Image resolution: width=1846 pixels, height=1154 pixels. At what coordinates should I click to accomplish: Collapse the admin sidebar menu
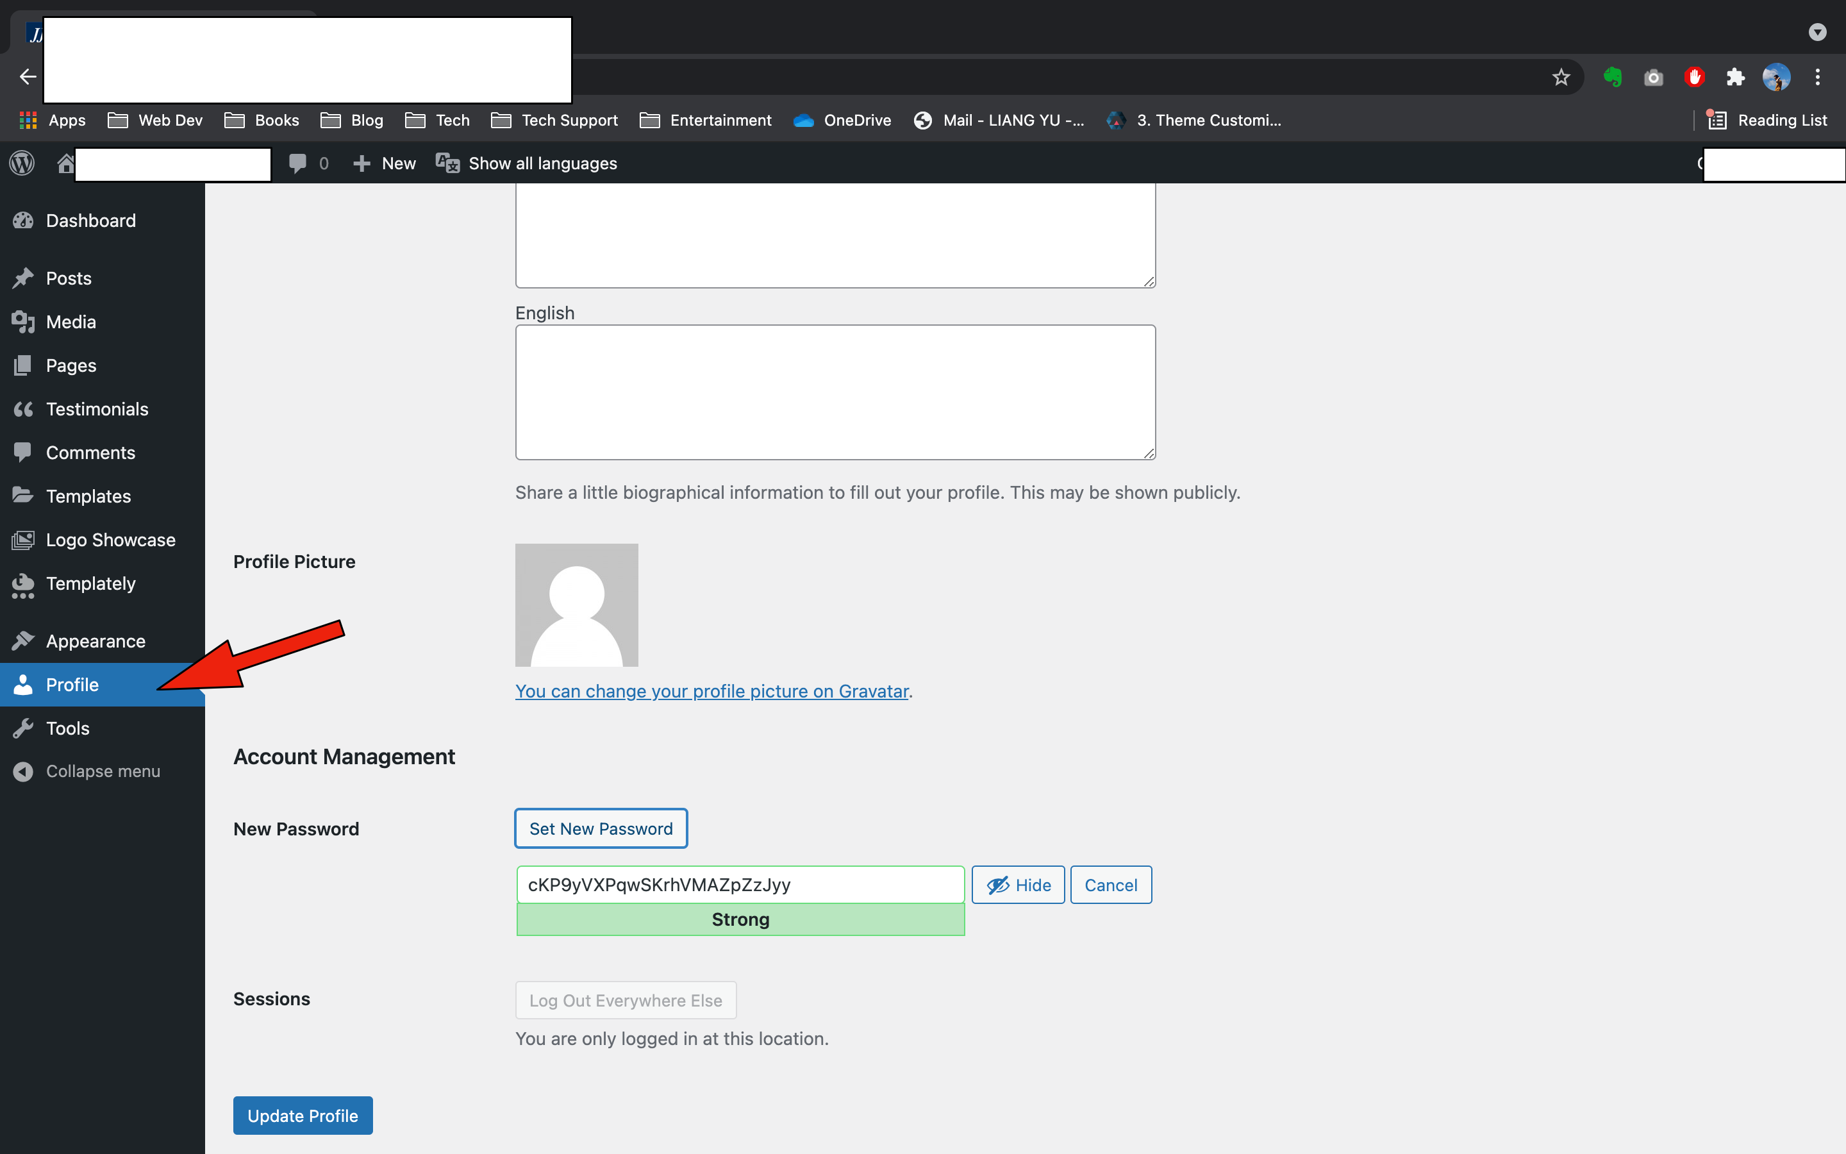pyautogui.click(x=102, y=771)
